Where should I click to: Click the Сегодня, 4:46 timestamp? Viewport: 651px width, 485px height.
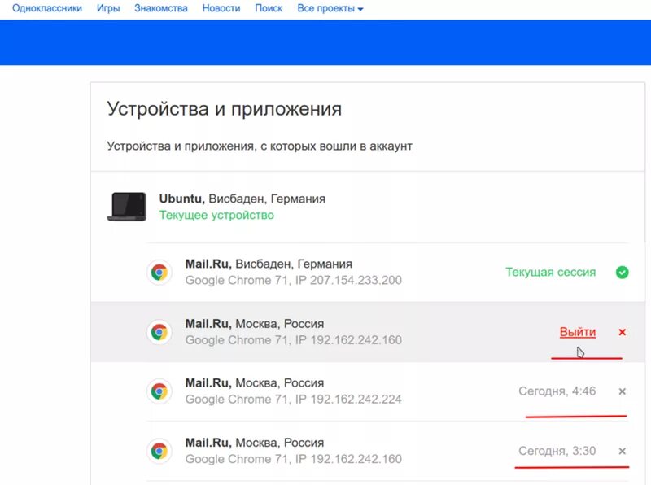(557, 391)
